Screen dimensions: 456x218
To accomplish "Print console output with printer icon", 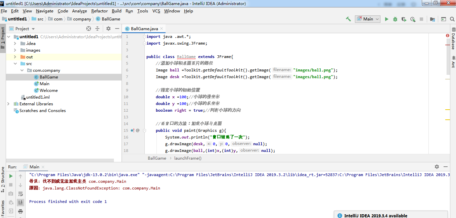I will (x=20, y=211).
